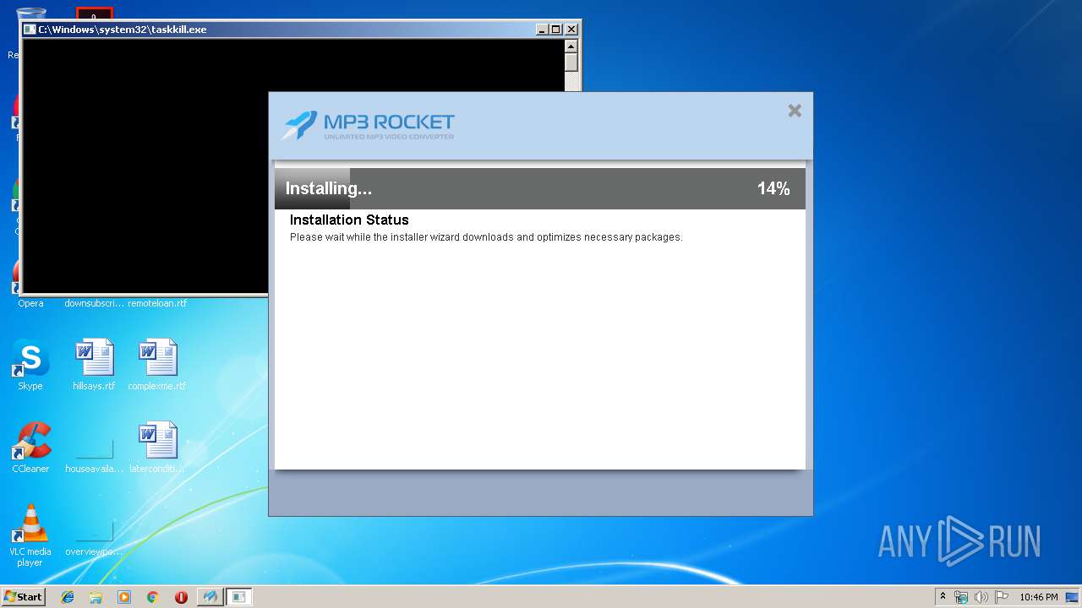Click scroll-up arrow in taskkill.exe console

[x=571, y=46]
